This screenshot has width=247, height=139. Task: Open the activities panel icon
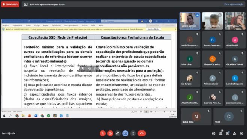[x=235, y=133]
